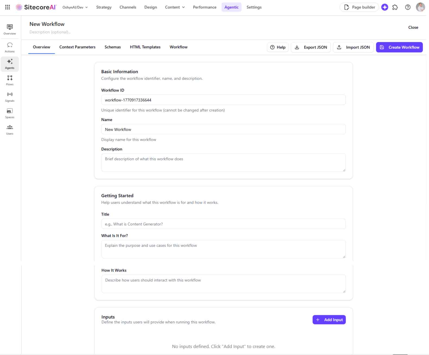This screenshot has width=429, height=355.
Task: Click the Basic Information heading
Action: [120, 72]
